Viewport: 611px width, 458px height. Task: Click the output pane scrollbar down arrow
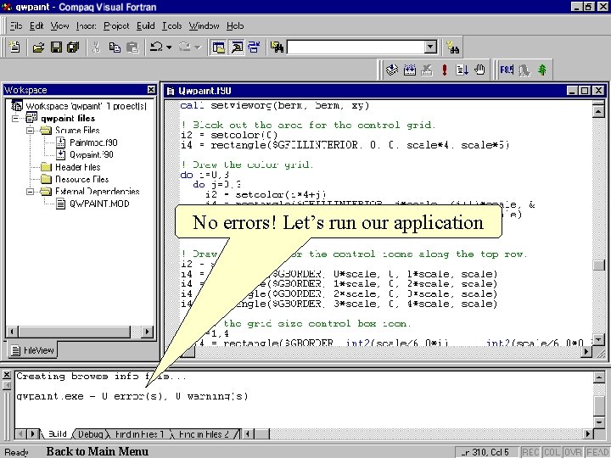(x=600, y=422)
